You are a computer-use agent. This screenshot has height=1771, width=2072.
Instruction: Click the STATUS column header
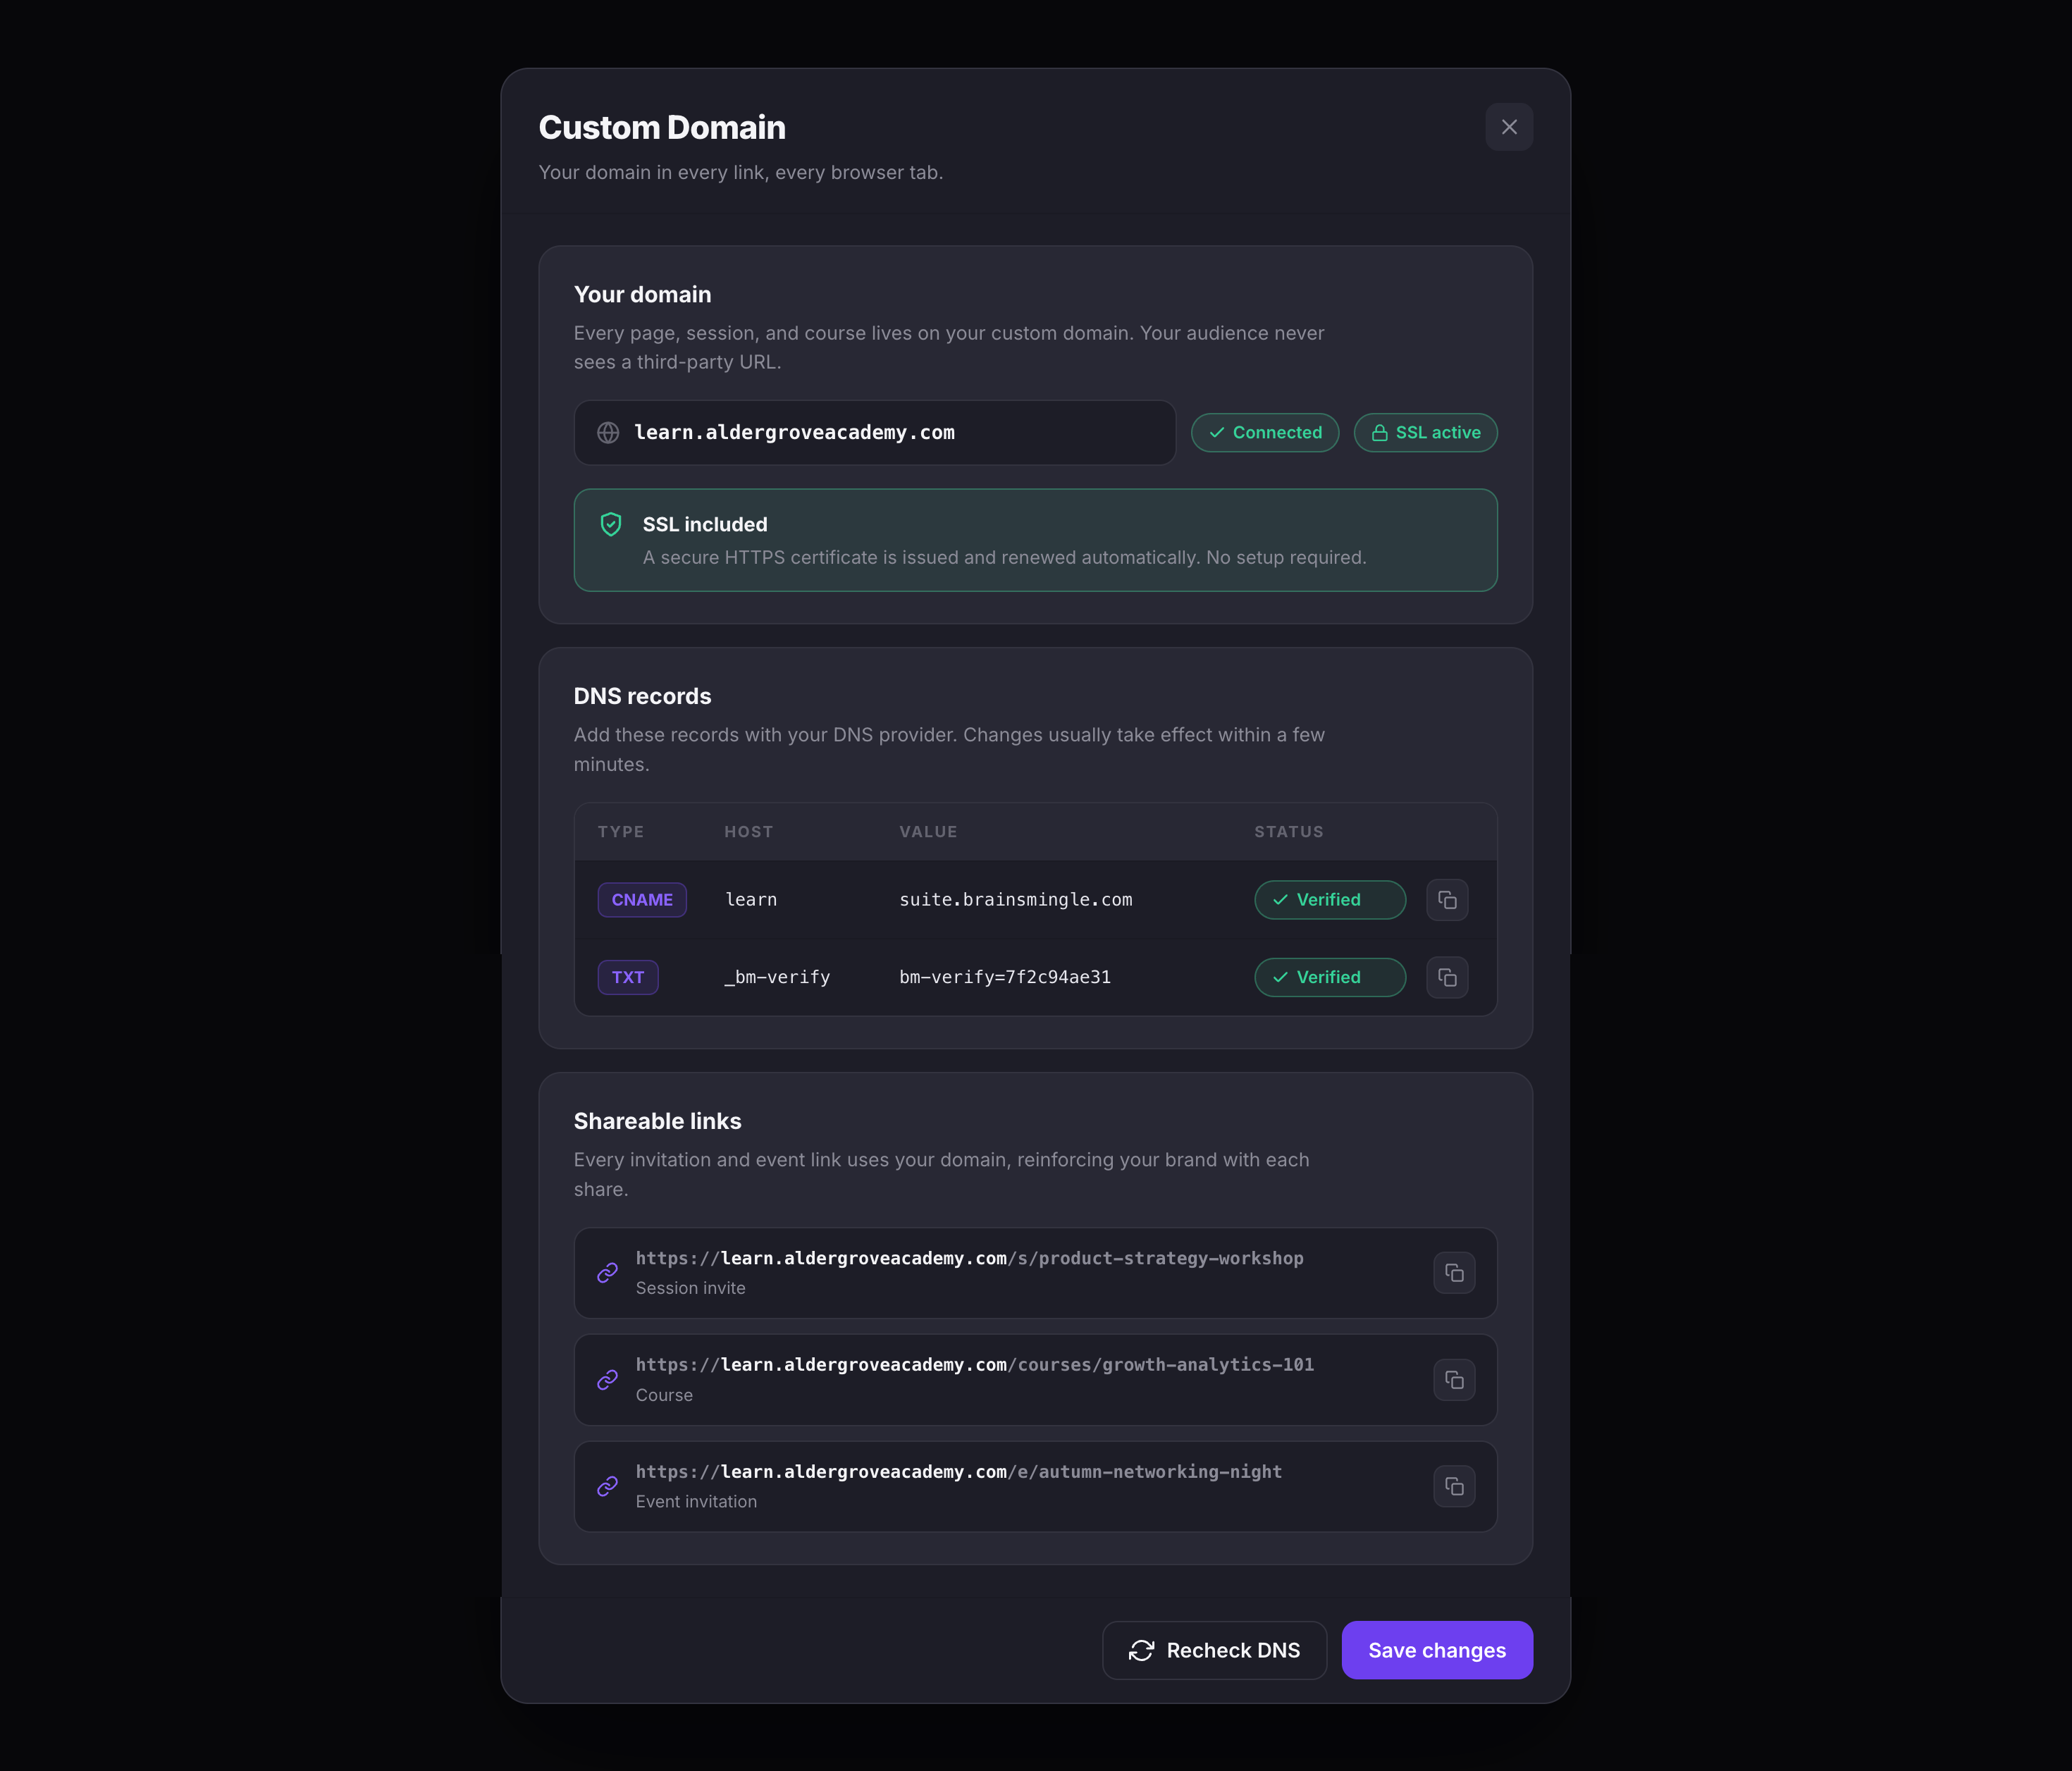[x=1288, y=832]
